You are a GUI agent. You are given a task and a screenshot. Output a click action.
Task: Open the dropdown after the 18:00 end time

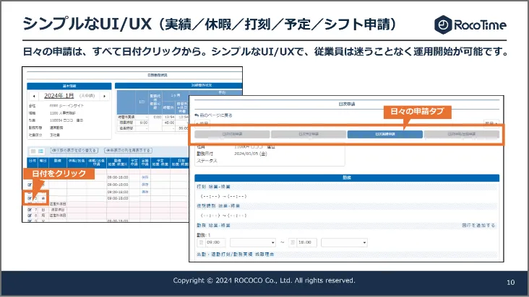point(345,243)
